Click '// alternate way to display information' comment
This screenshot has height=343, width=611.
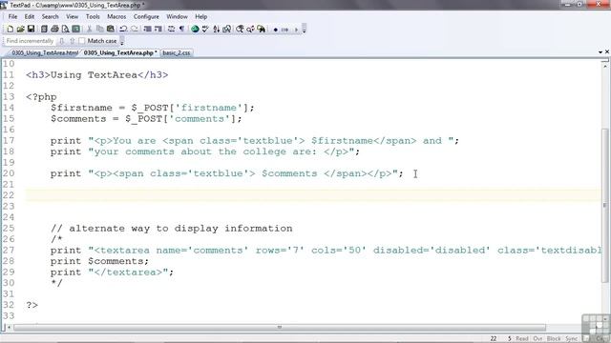point(172,229)
